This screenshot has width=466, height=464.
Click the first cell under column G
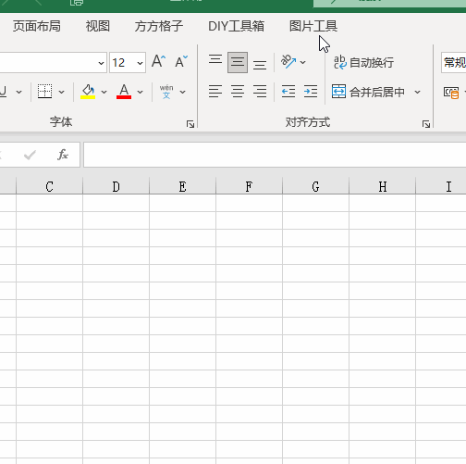[x=315, y=203]
